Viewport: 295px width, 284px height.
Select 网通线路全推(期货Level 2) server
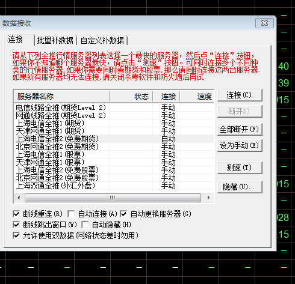click(114, 115)
